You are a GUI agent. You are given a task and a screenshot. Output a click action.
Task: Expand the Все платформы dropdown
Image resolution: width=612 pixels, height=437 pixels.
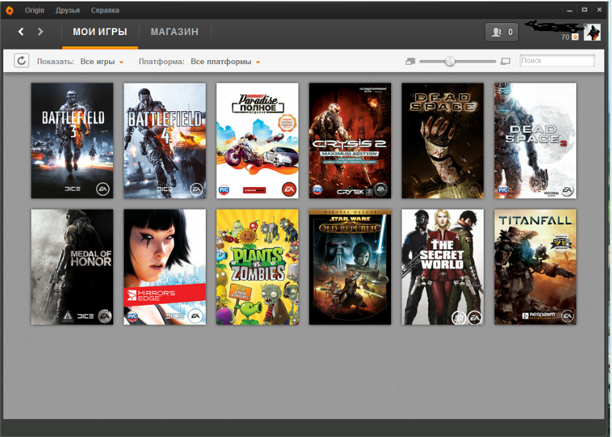[x=225, y=61]
